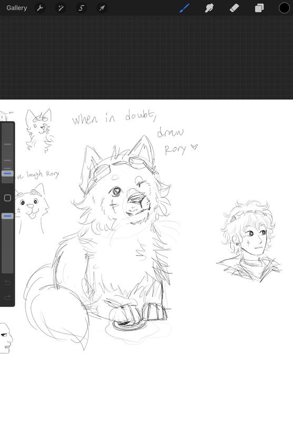This screenshot has height=422, width=293.
Task: Select the Eraser tool
Action: [235, 8]
